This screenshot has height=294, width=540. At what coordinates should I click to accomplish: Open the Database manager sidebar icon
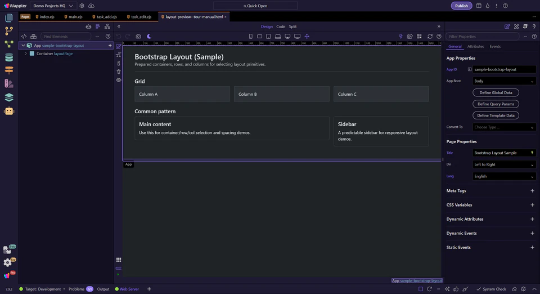point(9,57)
